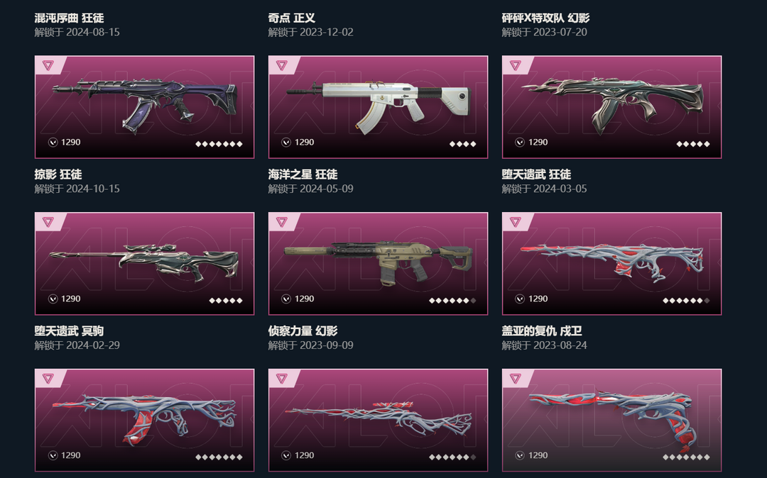Click the 混沌序曲 狂徒 title text
Screen dimensions: 767x478
[69, 18]
